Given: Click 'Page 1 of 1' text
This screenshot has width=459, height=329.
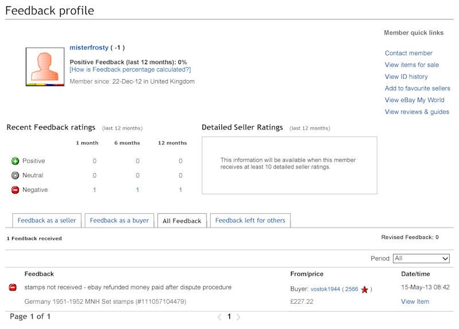Looking at the screenshot, I should pyautogui.click(x=30, y=316).
